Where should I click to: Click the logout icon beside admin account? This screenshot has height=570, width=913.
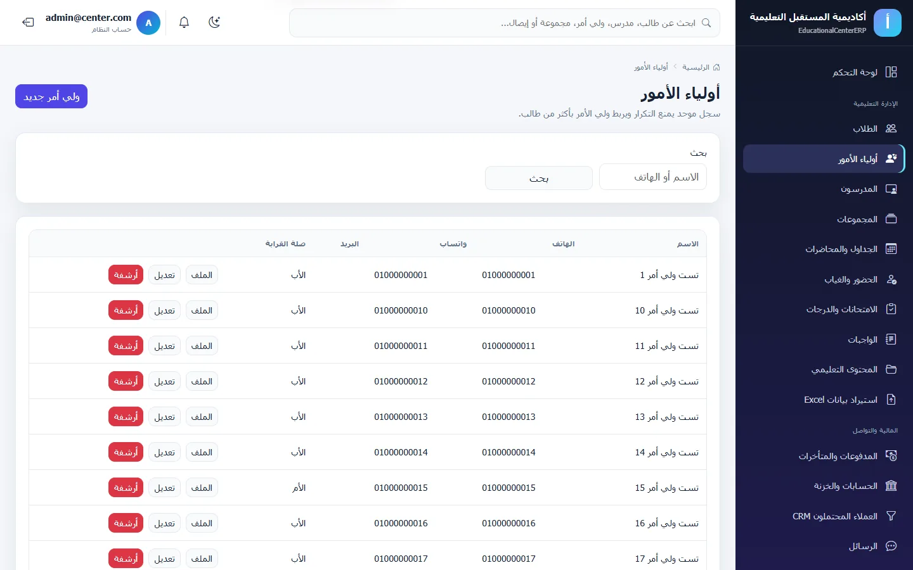(28, 23)
